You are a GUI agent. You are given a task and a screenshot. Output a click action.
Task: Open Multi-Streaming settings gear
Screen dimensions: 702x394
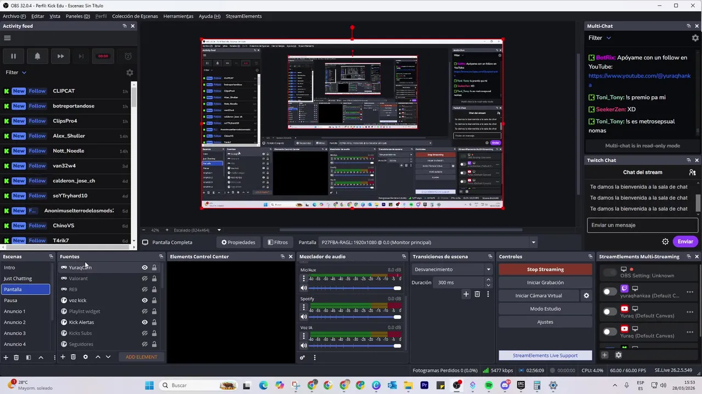pos(618,355)
